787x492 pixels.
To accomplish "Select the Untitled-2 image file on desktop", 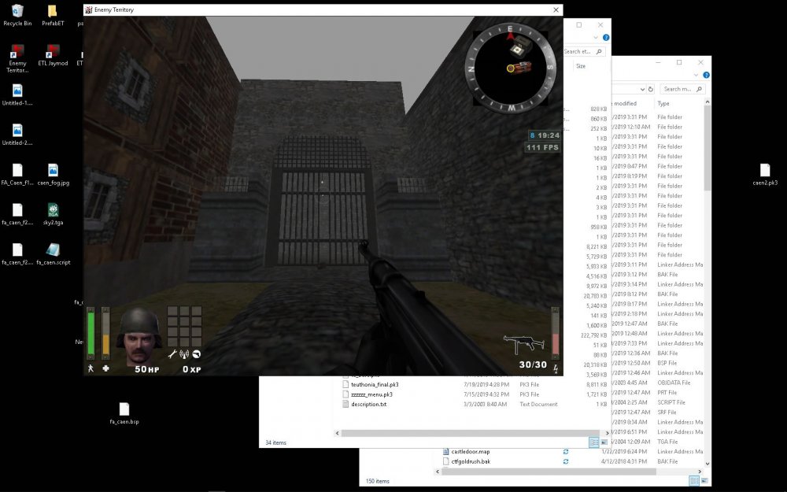I will (x=17, y=135).
